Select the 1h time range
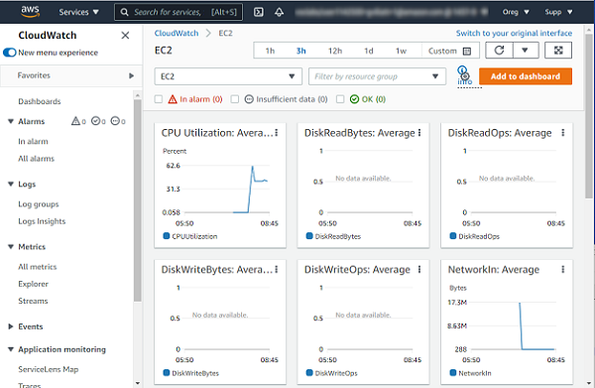Viewport: 595px width, 388px height. (270, 51)
